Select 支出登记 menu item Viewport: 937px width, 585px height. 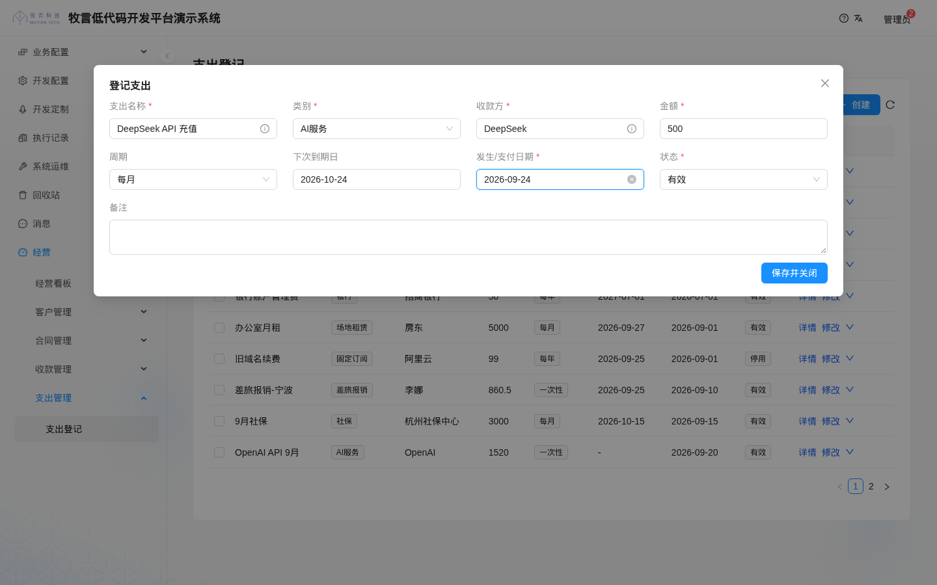point(87,429)
